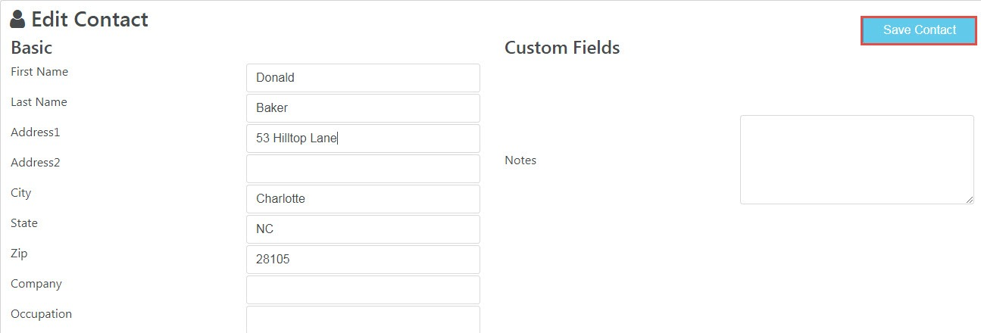Screen dimensions: 981x333
Task: Click the Address2 label text
Action: coord(36,163)
